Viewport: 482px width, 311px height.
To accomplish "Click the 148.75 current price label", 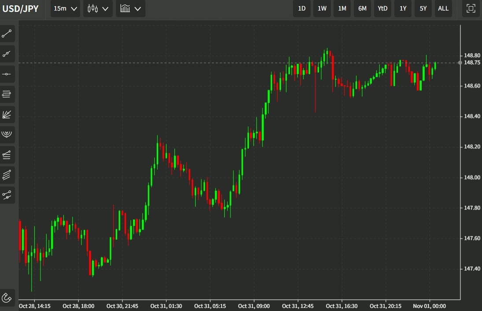I will pyautogui.click(x=472, y=62).
